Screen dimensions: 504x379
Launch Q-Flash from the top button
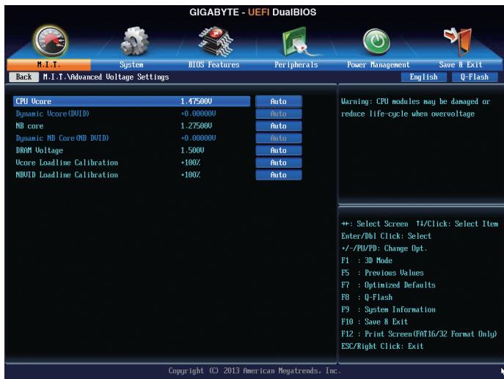coord(475,77)
